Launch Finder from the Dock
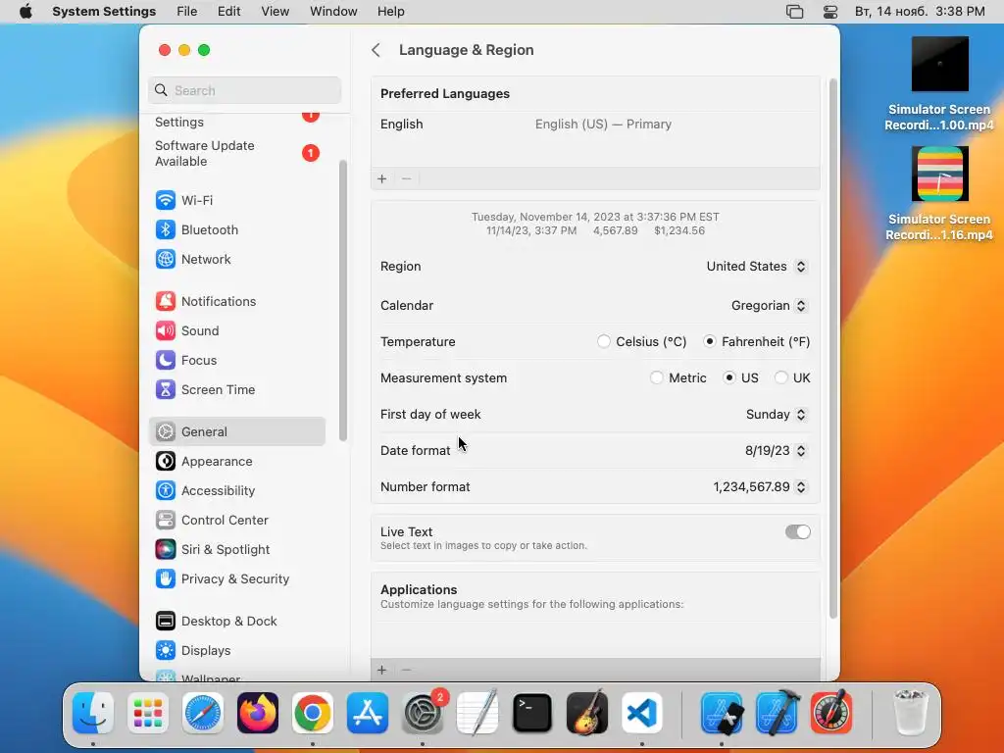1004x753 pixels. point(93,713)
